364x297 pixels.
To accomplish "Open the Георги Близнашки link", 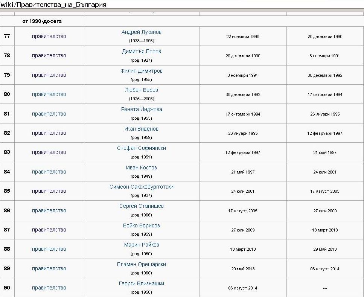I will coord(142,284).
